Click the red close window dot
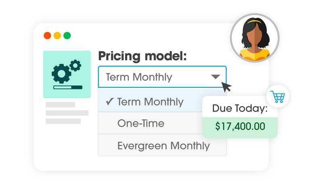This screenshot has width=323, height=184. point(47,35)
